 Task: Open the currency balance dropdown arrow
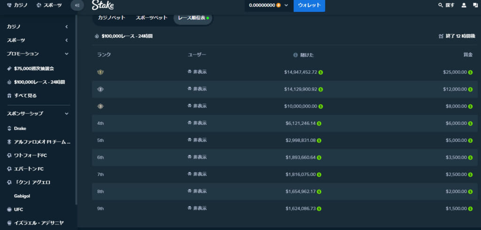point(287,5)
